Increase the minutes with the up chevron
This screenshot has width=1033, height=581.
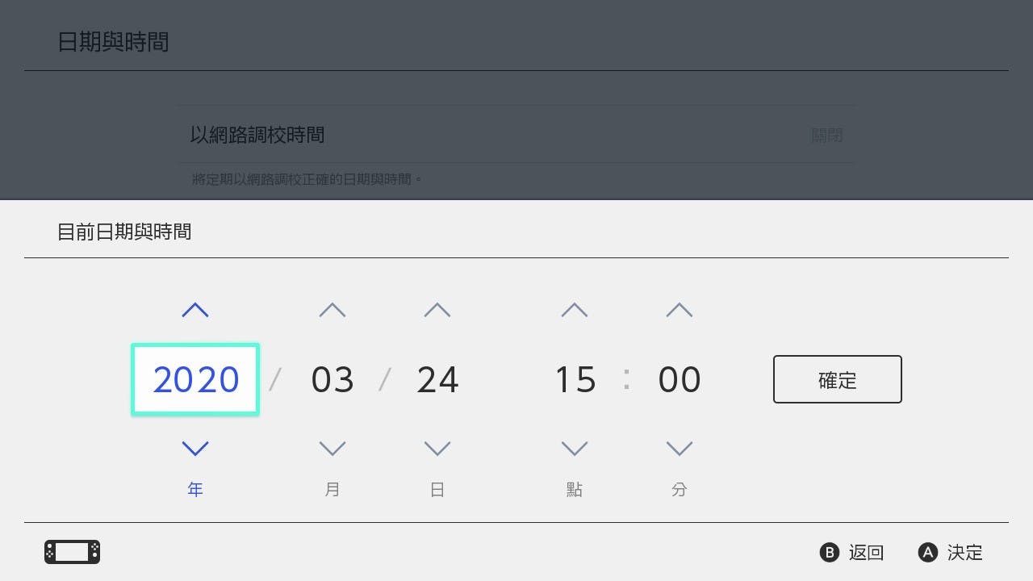[680, 310]
